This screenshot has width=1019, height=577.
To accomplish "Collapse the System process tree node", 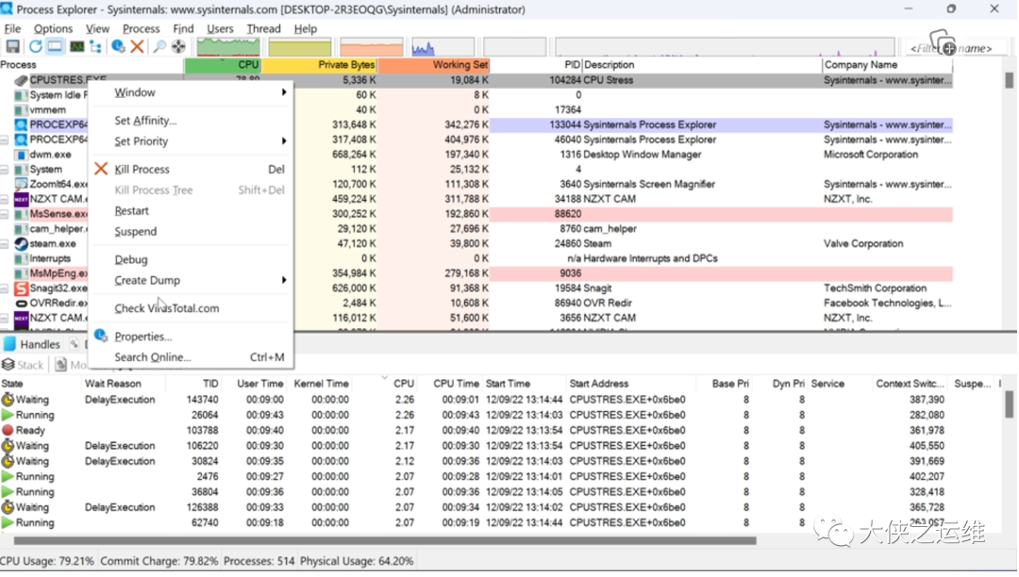I will (5, 170).
